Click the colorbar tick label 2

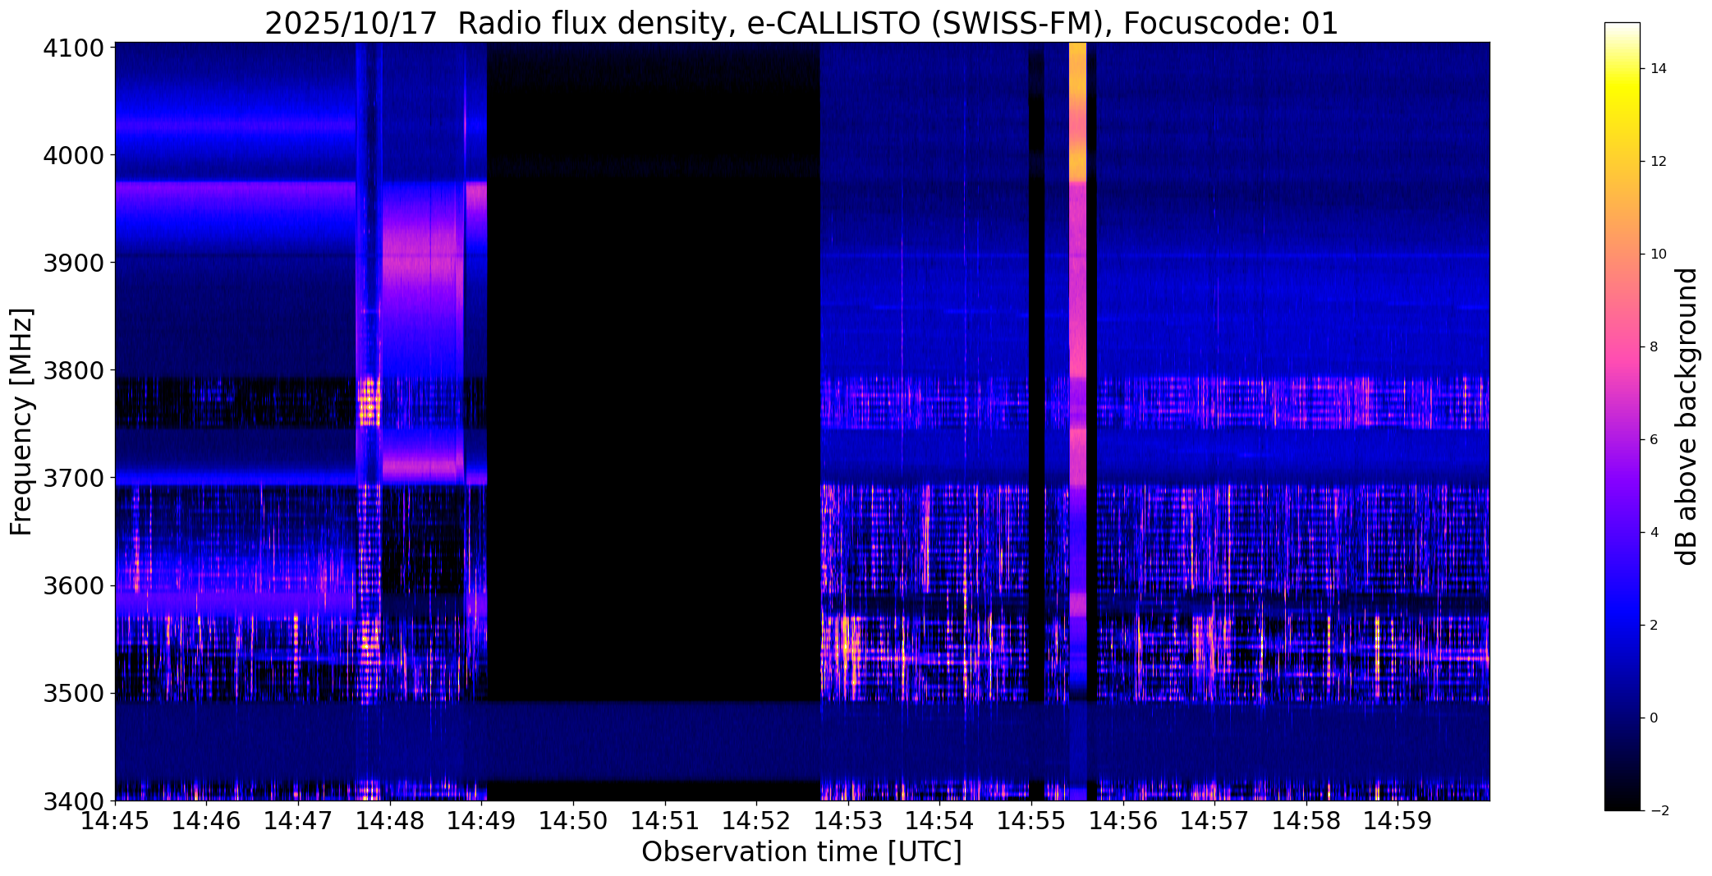click(1654, 626)
